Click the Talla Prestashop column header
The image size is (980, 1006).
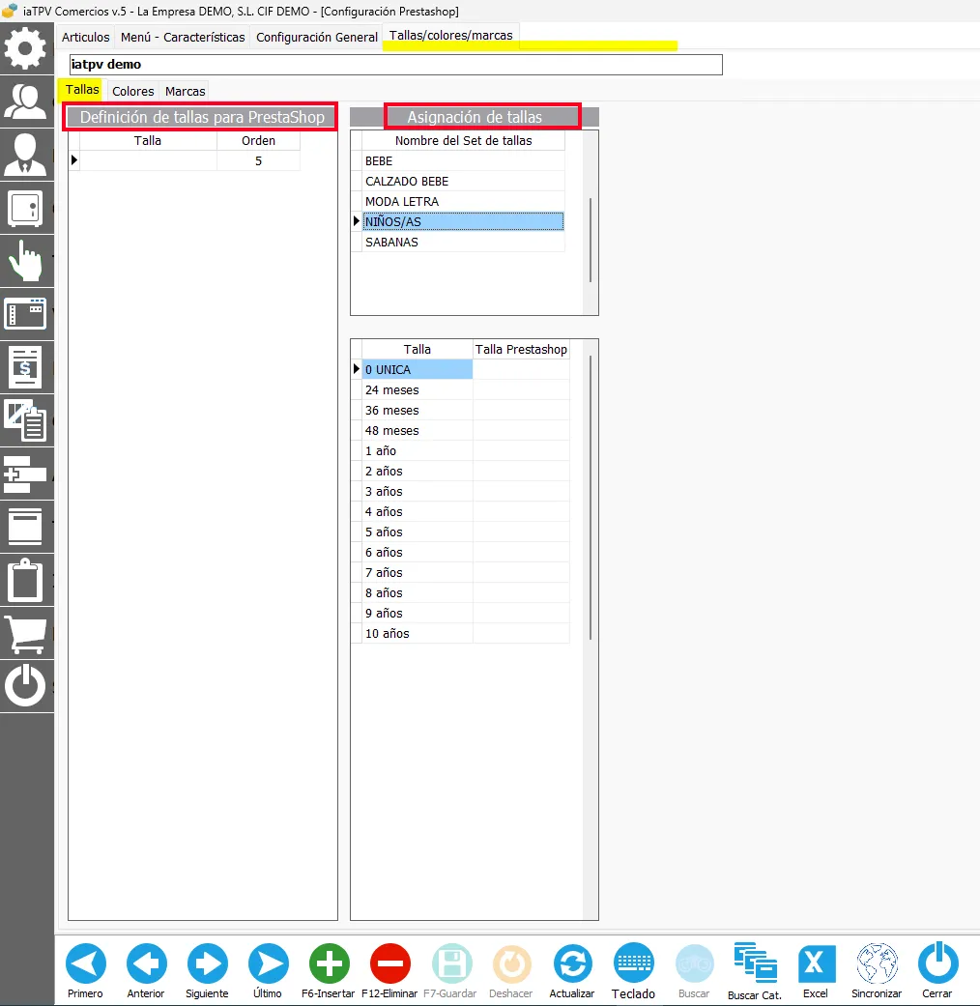(x=521, y=349)
